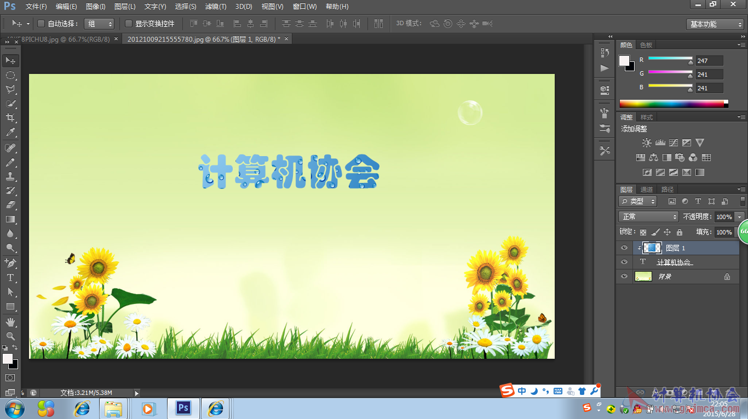Add a Curves adjustment

[x=673, y=142]
